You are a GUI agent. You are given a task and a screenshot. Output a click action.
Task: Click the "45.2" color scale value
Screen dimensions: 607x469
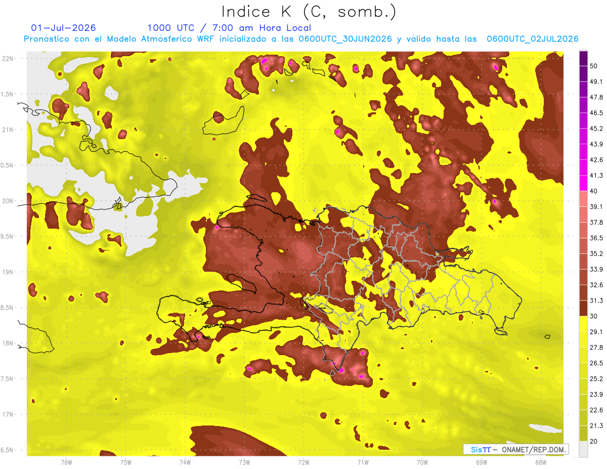point(596,129)
